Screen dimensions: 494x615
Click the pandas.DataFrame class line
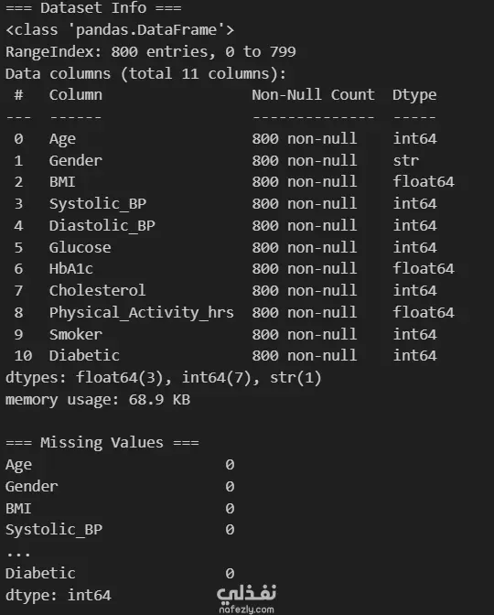click(x=120, y=30)
